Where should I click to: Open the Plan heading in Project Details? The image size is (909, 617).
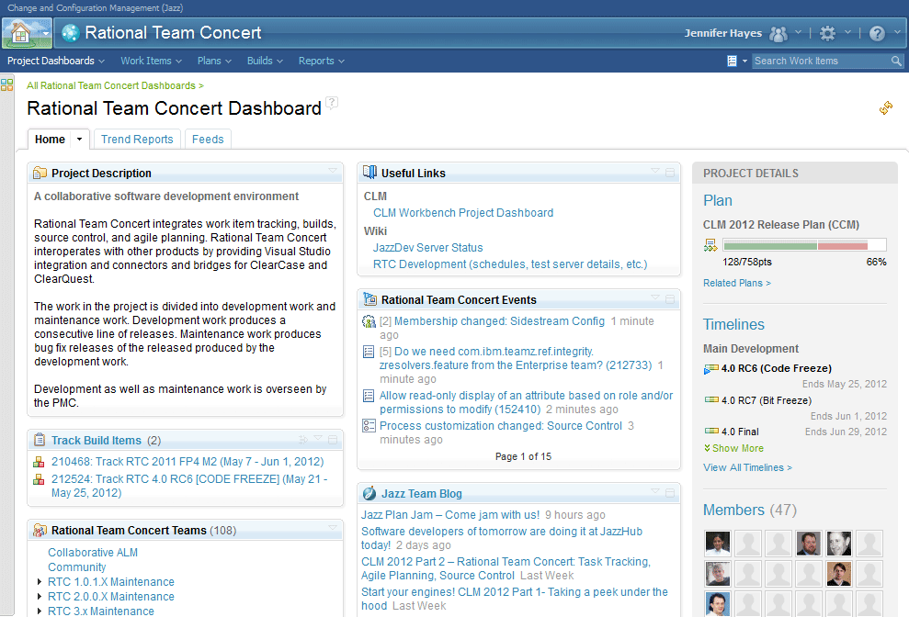click(x=718, y=200)
